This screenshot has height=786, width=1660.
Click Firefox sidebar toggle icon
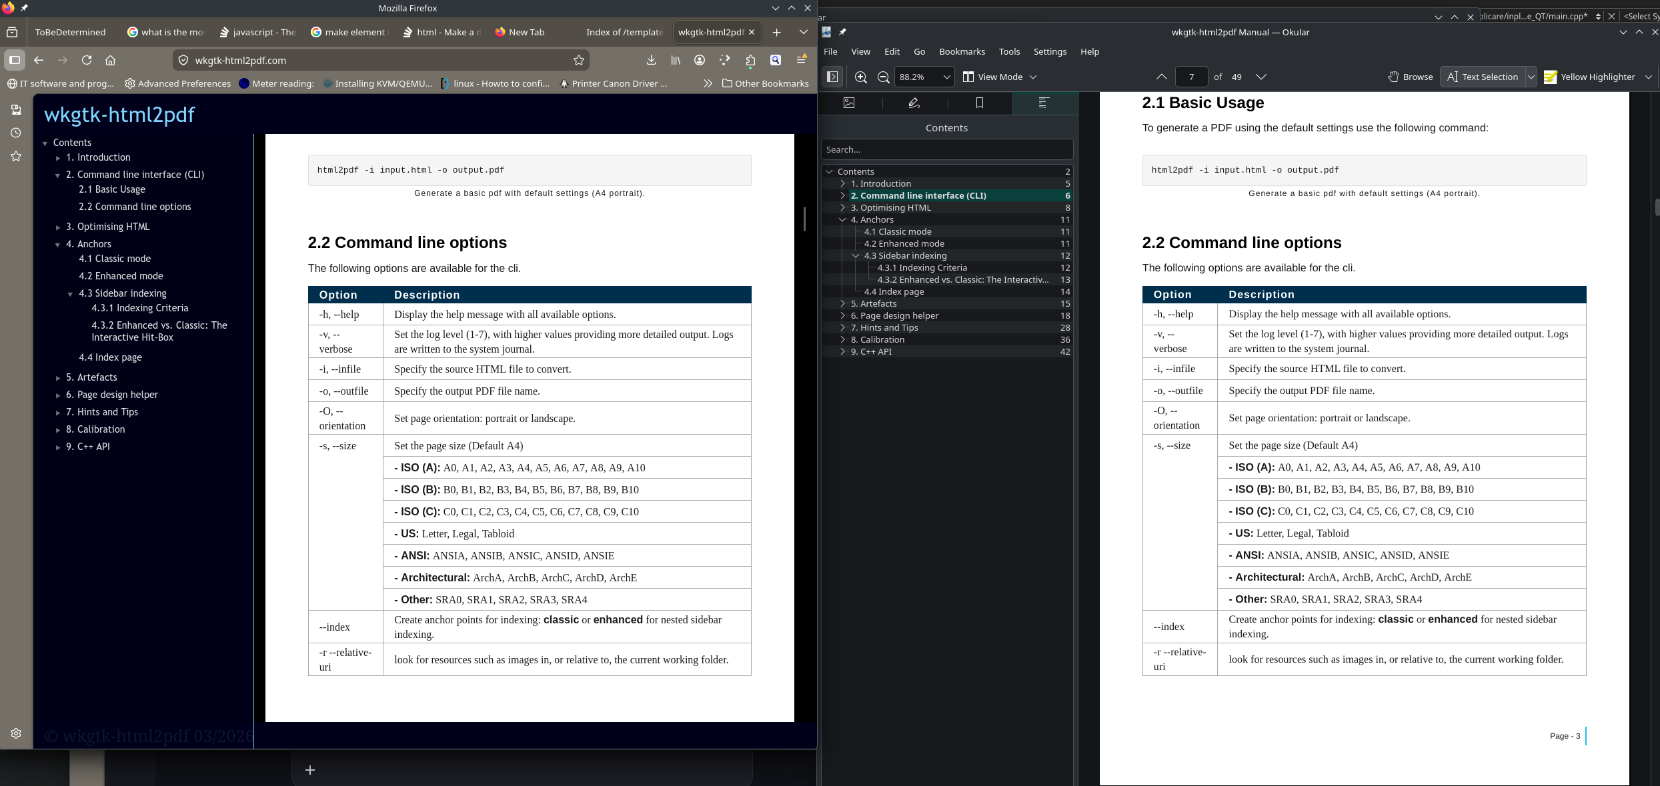14,60
